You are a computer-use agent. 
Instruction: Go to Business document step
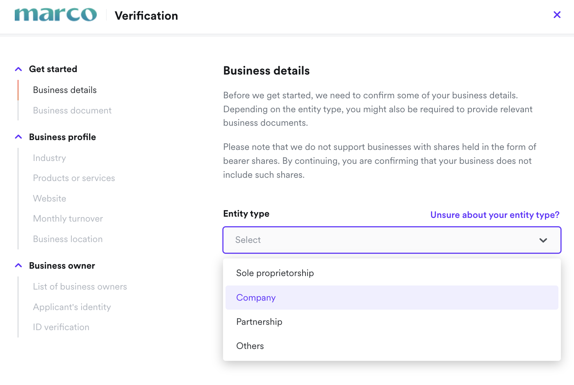point(72,111)
